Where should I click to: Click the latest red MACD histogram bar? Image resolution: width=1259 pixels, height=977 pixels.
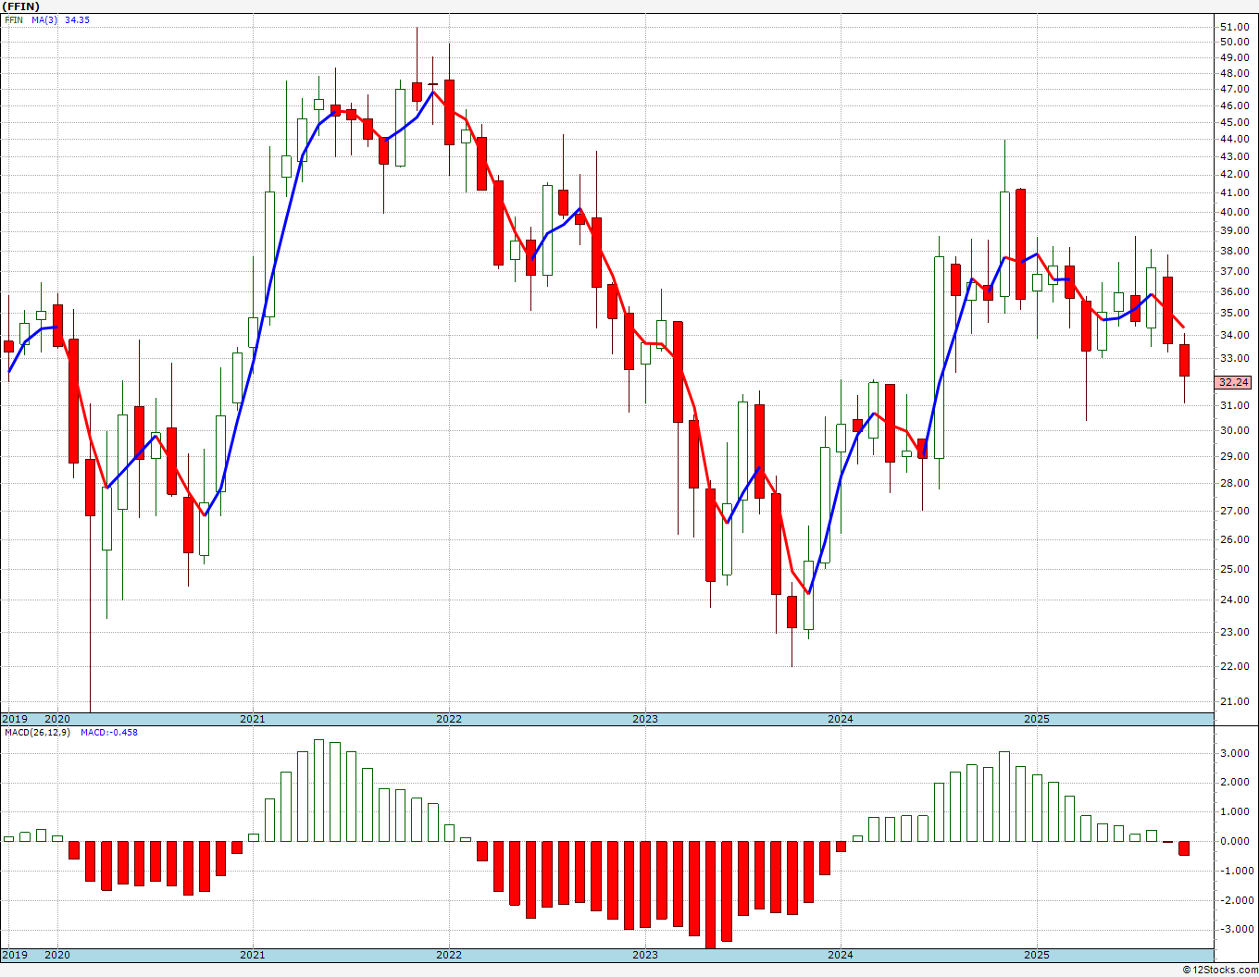1184,848
